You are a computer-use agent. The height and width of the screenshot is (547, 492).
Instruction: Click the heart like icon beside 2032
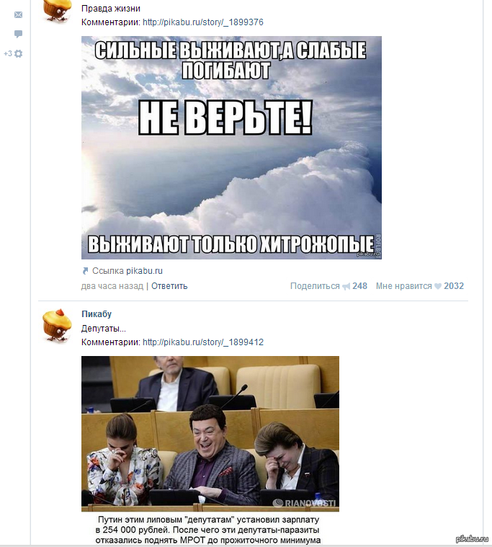tap(437, 286)
